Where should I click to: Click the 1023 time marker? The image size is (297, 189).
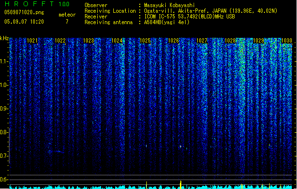(88, 41)
